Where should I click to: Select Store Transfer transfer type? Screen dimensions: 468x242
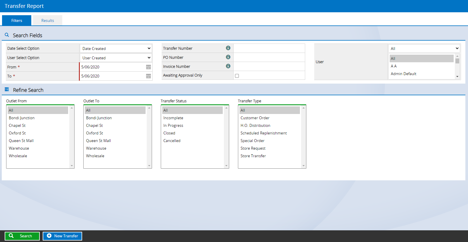point(270,156)
